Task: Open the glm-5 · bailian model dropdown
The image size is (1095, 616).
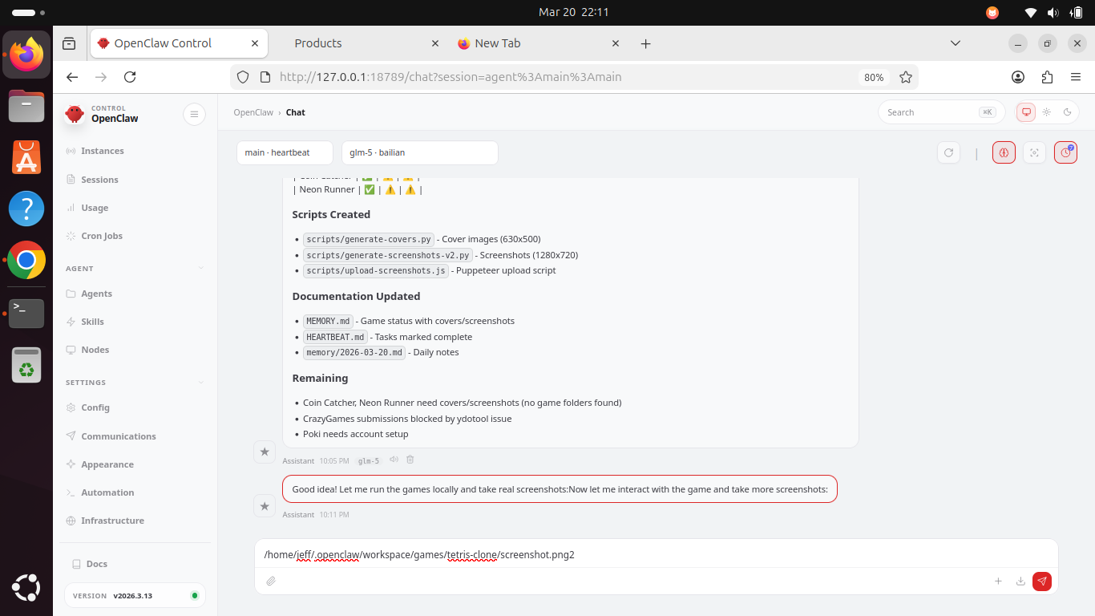Action: point(419,152)
